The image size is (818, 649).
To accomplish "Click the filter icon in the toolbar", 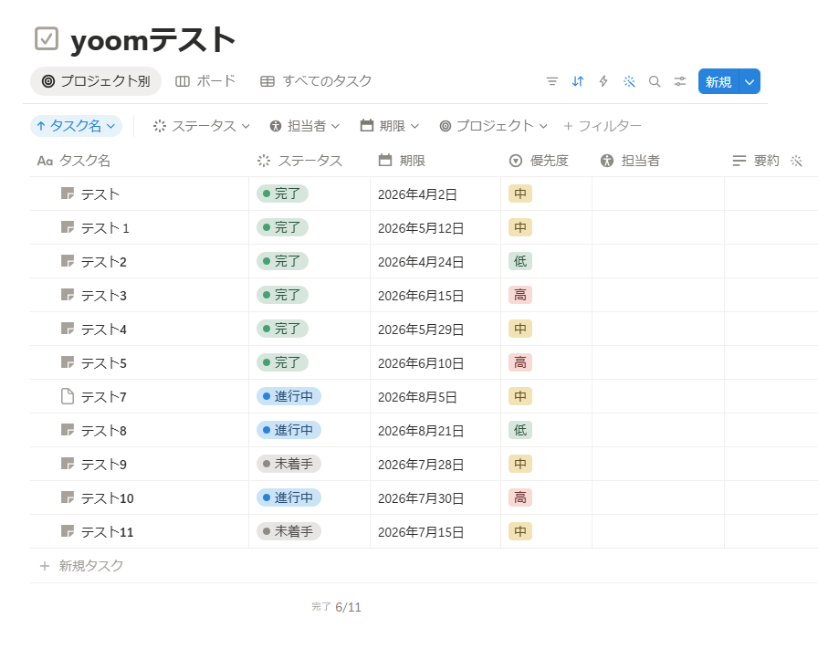I will click(x=552, y=81).
